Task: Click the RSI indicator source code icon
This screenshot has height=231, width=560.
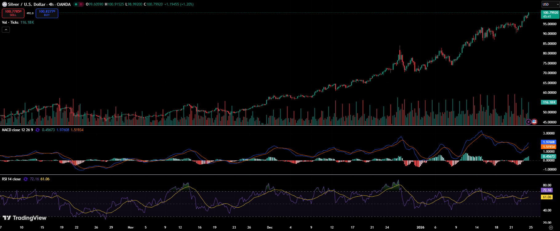Action: point(26,179)
